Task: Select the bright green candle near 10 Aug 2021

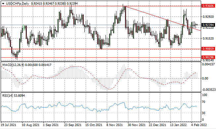Action: 24,28
